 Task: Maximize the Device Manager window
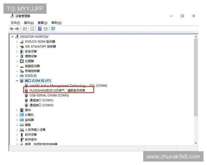pyautogui.click(x=183, y=16)
